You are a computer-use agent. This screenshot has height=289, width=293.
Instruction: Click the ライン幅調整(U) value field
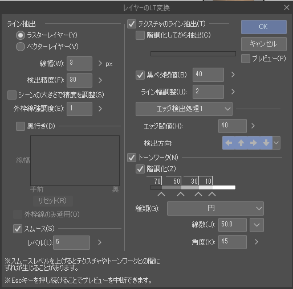208,92
